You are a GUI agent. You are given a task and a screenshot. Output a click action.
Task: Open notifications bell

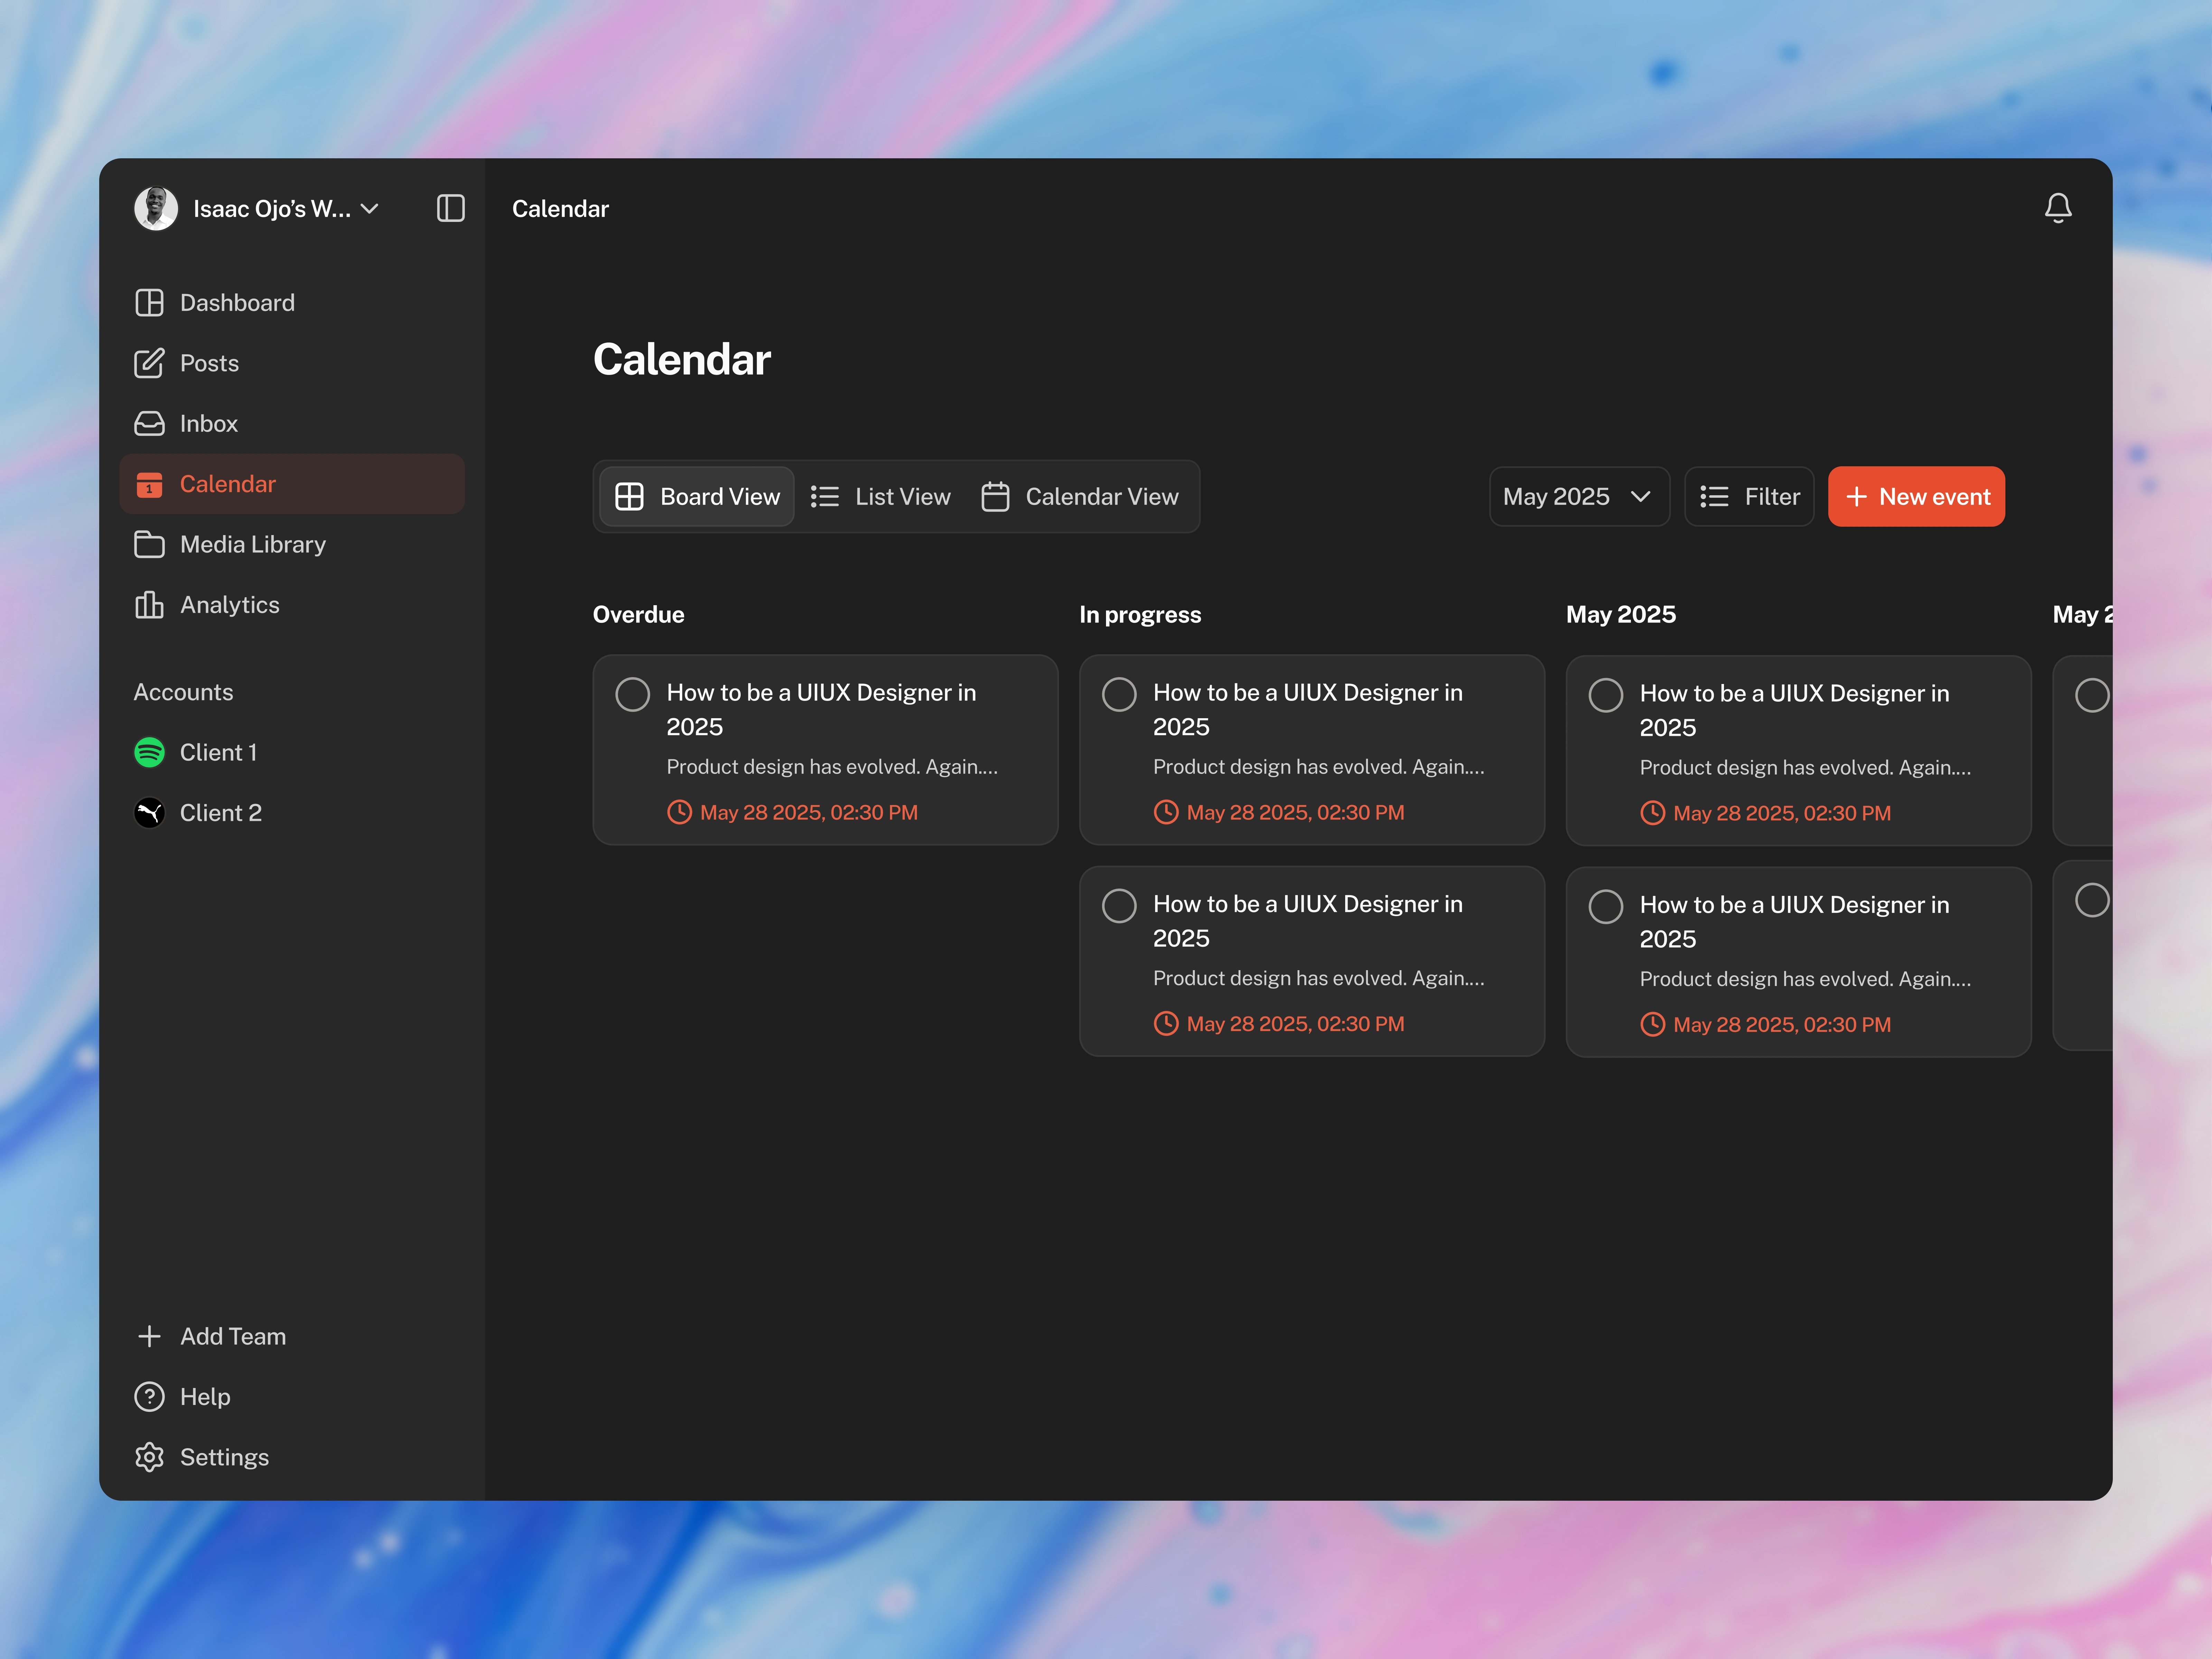(x=2058, y=208)
